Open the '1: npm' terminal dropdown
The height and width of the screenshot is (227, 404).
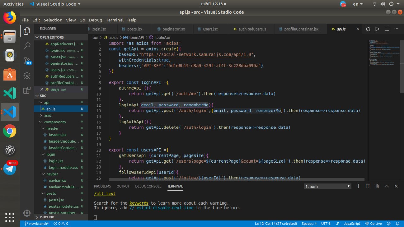coord(327,186)
